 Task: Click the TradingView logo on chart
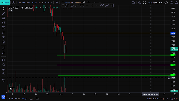[x=11, y=89]
